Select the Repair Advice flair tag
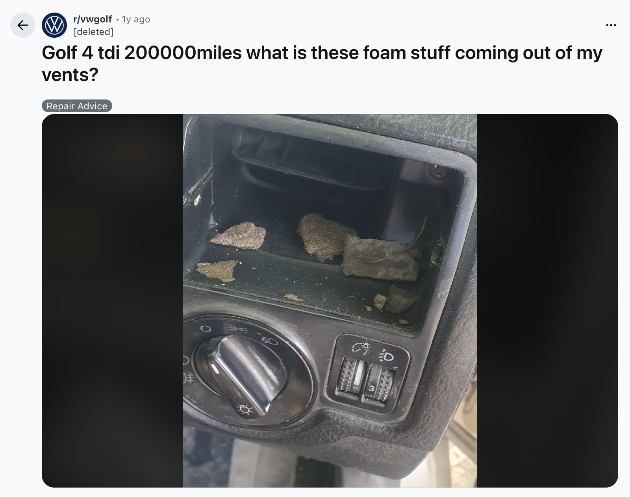Viewport: 630px width, 497px height. pos(77,106)
